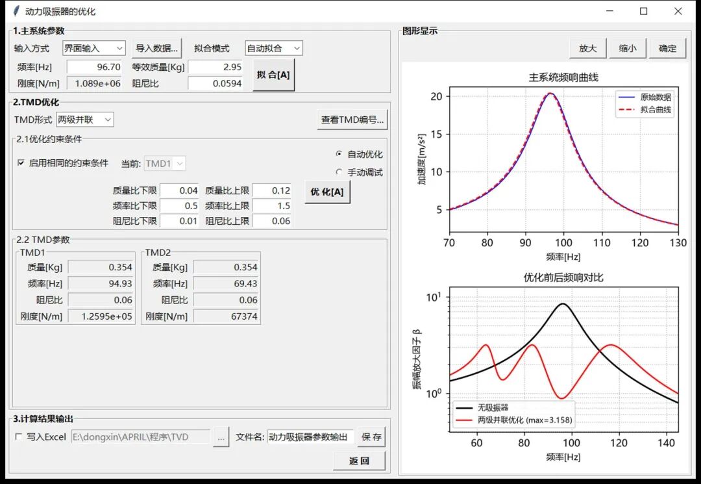
Task: Toggle 启用相同的约束条件 checkbox
Action: pyautogui.click(x=21, y=163)
